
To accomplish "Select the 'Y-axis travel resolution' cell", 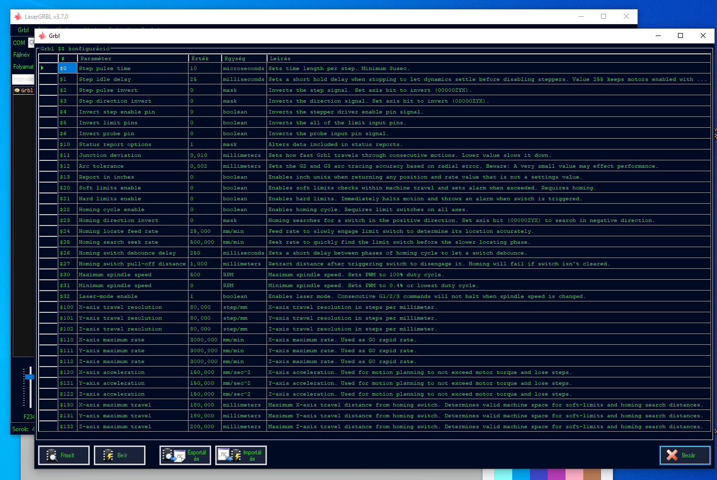I will [x=133, y=318].
